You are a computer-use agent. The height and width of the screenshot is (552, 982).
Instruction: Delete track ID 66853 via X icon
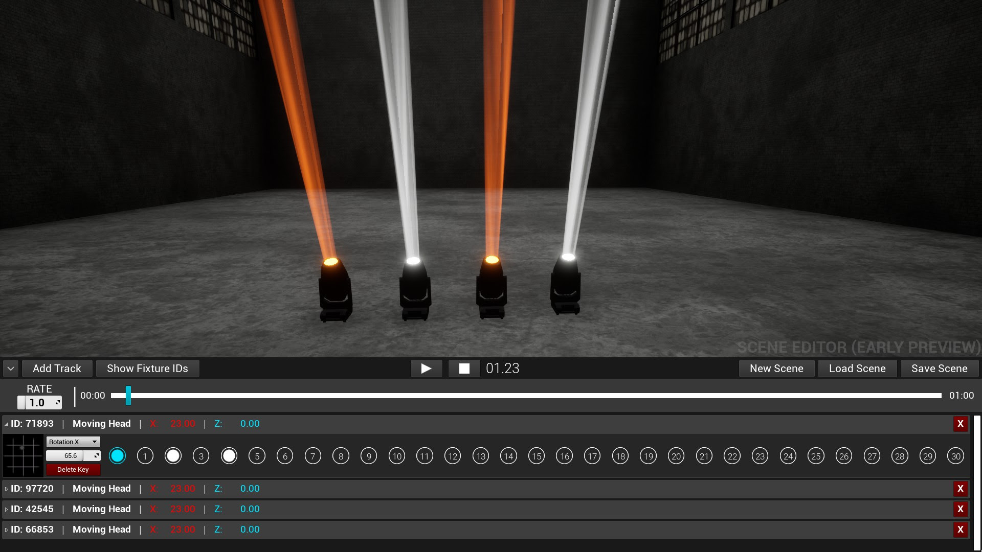960,530
